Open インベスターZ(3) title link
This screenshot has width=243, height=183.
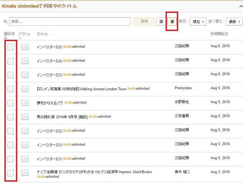[49, 74]
